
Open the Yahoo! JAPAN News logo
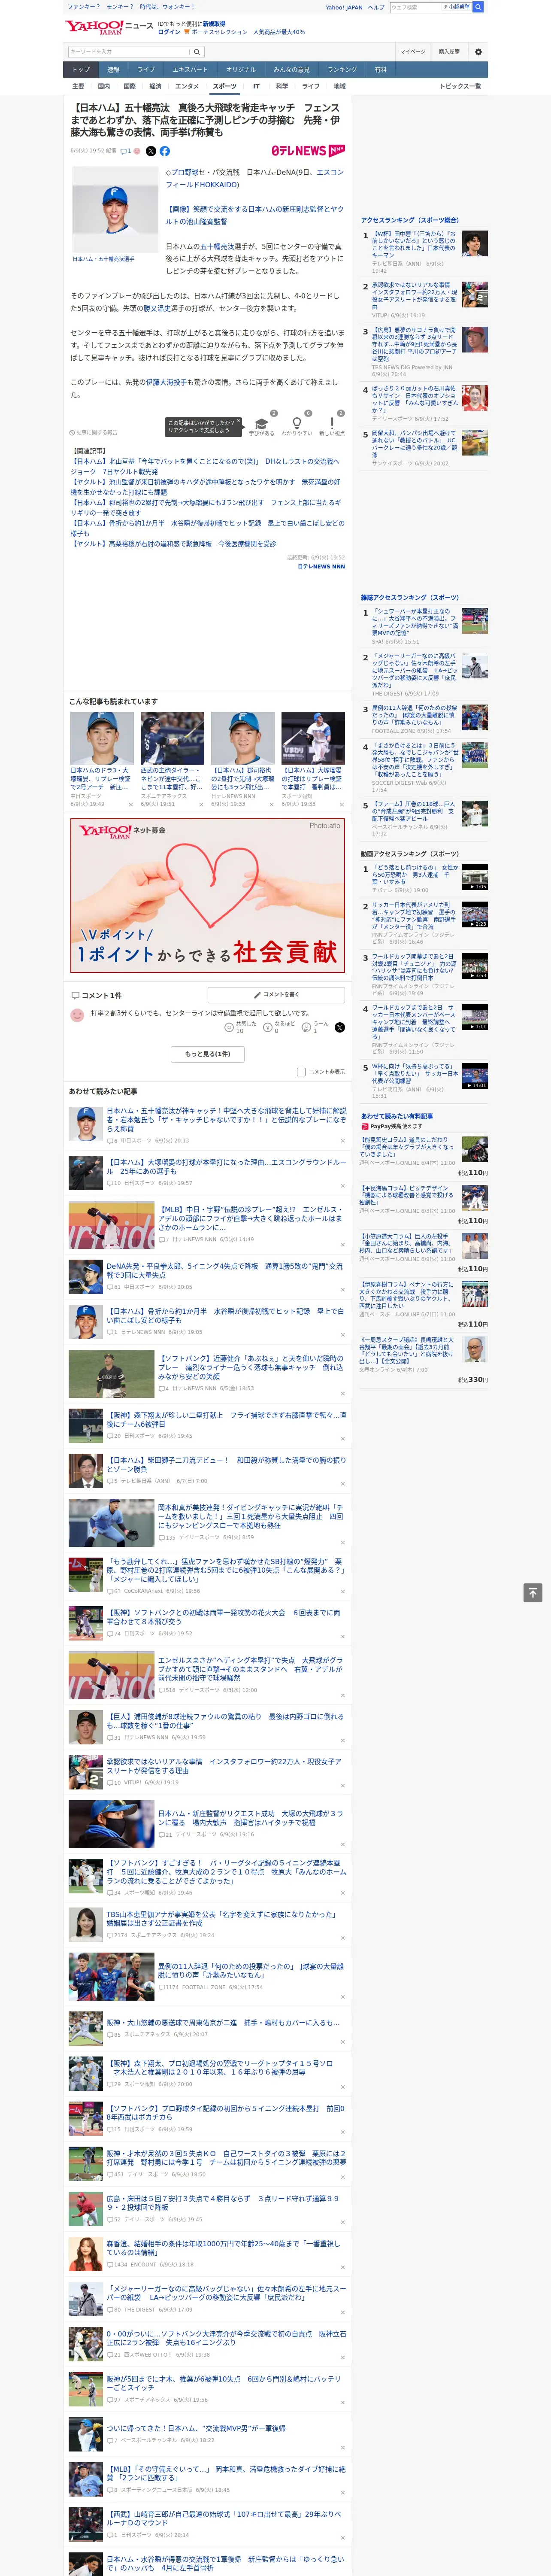109,27
